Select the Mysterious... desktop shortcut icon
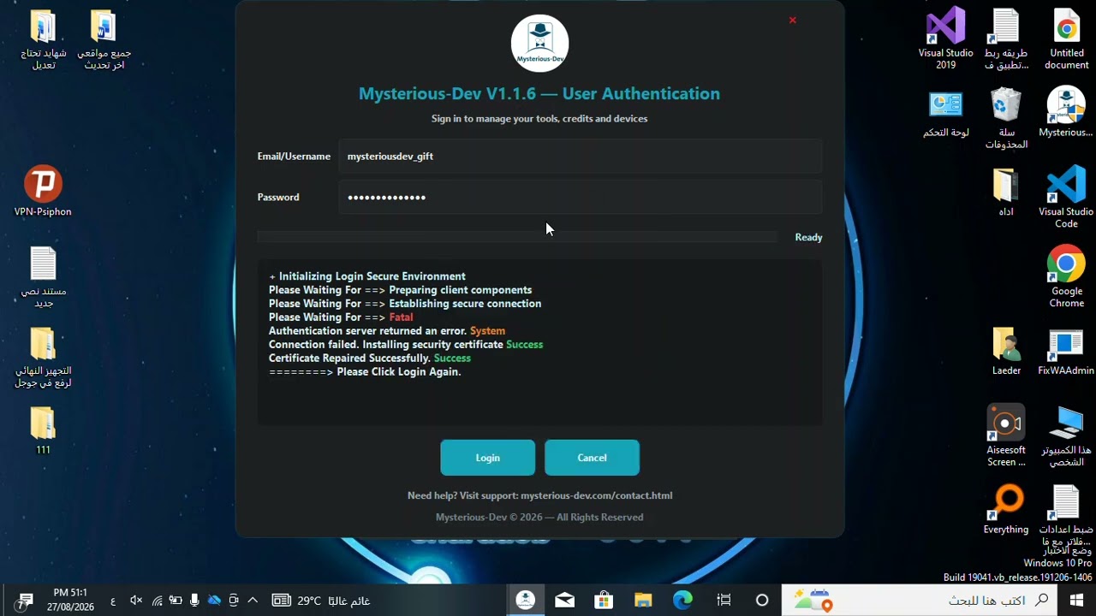The height and width of the screenshot is (616, 1096). point(1066,112)
